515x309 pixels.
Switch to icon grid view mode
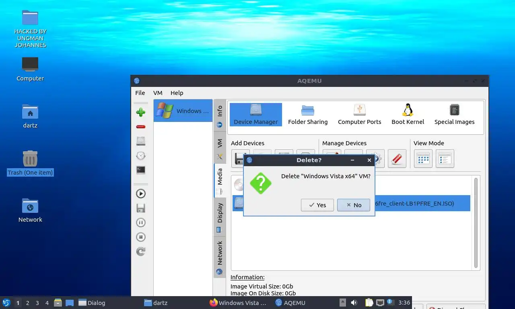tap(423, 159)
